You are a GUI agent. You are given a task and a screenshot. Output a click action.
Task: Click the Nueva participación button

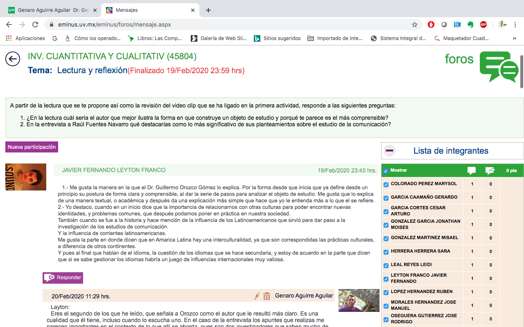32,147
